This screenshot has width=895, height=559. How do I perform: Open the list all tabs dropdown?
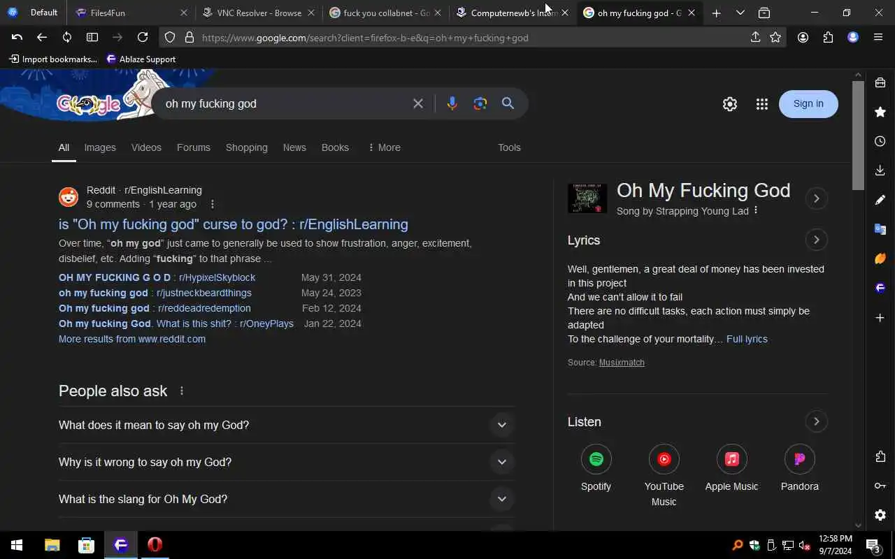click(740, 13)
